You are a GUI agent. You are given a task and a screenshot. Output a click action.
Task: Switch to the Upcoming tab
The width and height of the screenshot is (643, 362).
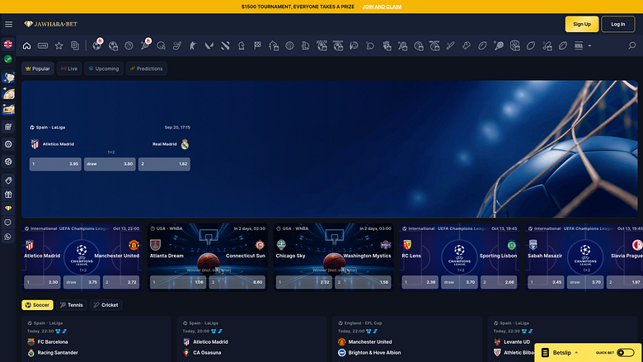tap(104, 68)
